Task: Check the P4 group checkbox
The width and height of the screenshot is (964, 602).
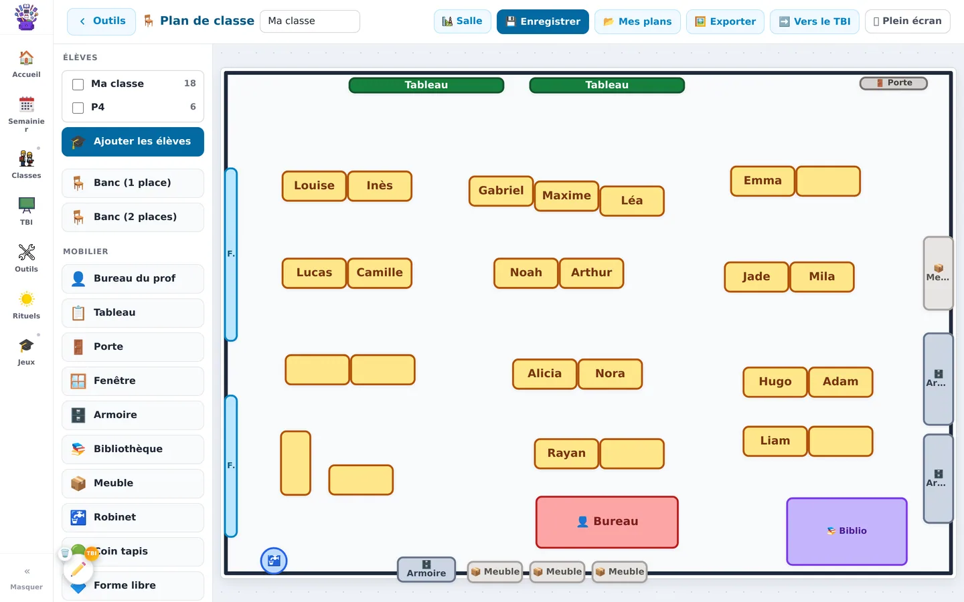Action: pyautogui.click(x=78, y=108)
